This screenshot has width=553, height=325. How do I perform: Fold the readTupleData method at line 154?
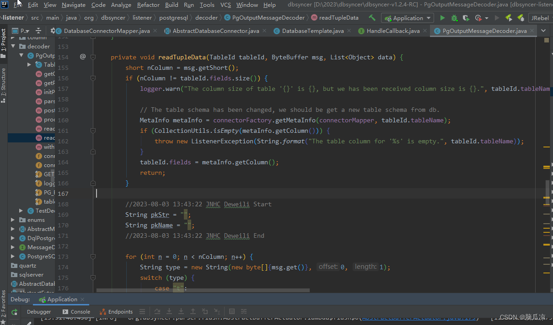pos(93,57)
